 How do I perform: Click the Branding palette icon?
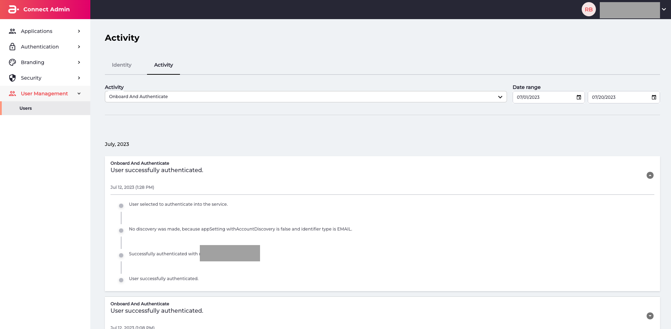coord(12,62)
